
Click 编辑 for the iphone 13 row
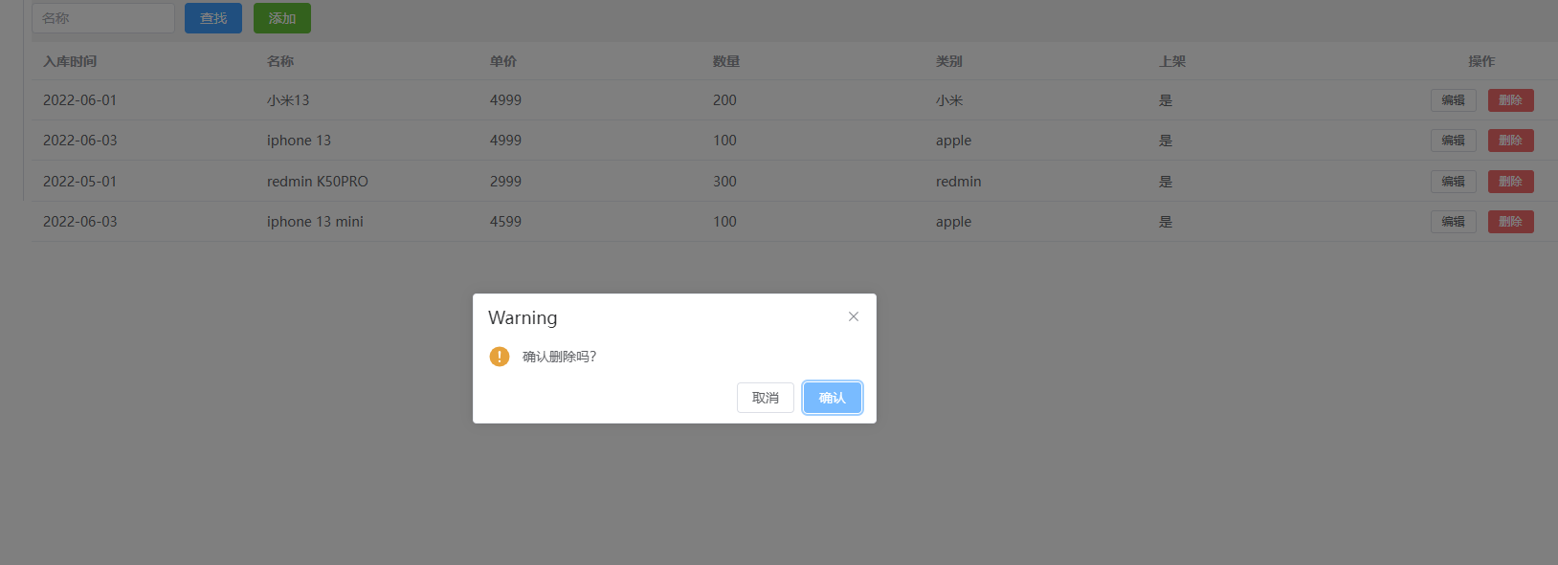[1453, 140]
